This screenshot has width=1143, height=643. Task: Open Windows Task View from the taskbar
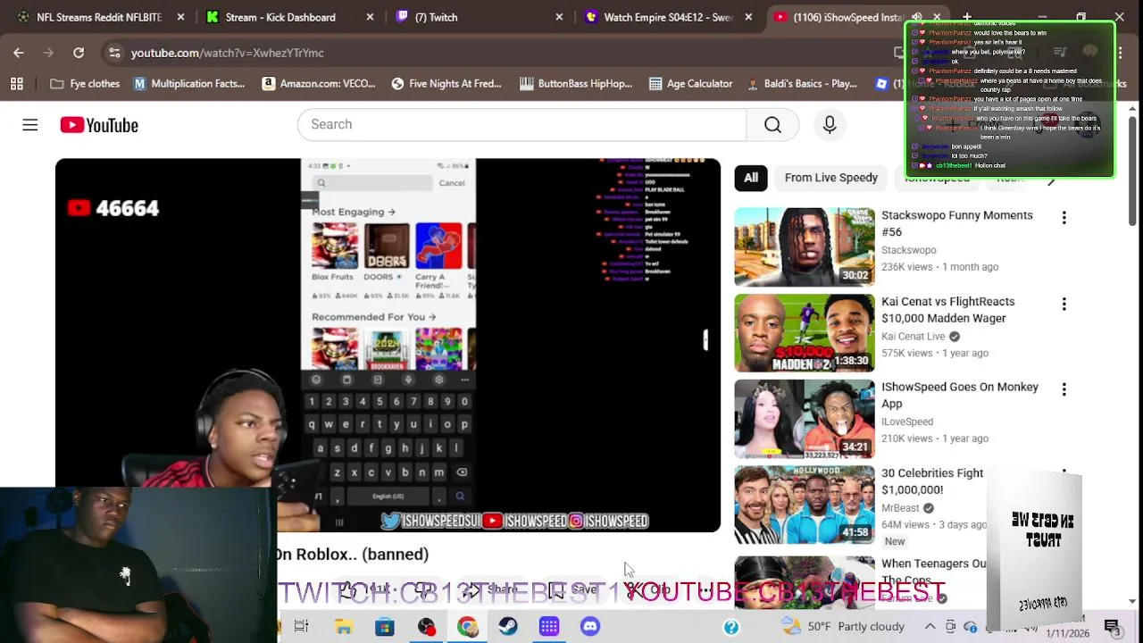coord(301,627)
